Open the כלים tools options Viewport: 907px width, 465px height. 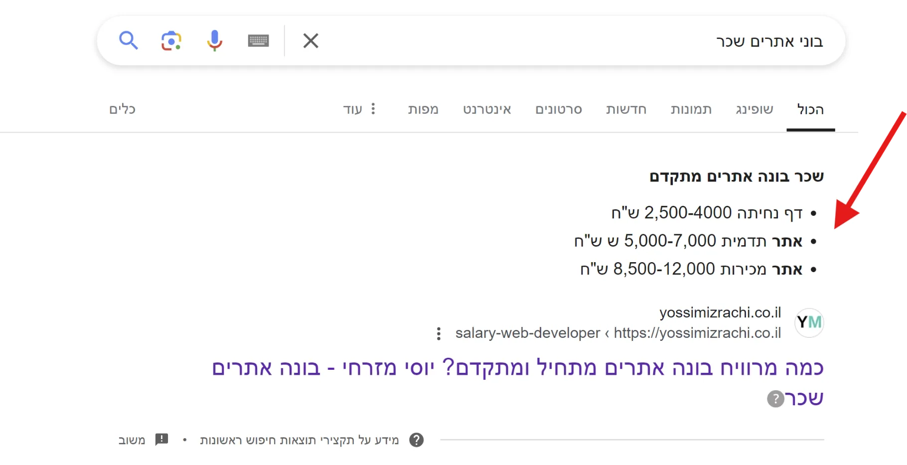click(x=123, y=109)
